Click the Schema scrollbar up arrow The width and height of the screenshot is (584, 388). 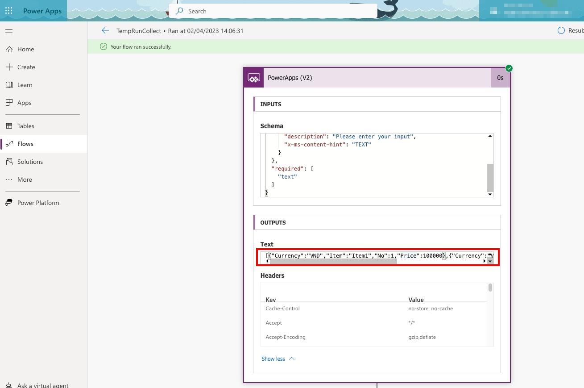pyautogui.click(x=490, y=136)
